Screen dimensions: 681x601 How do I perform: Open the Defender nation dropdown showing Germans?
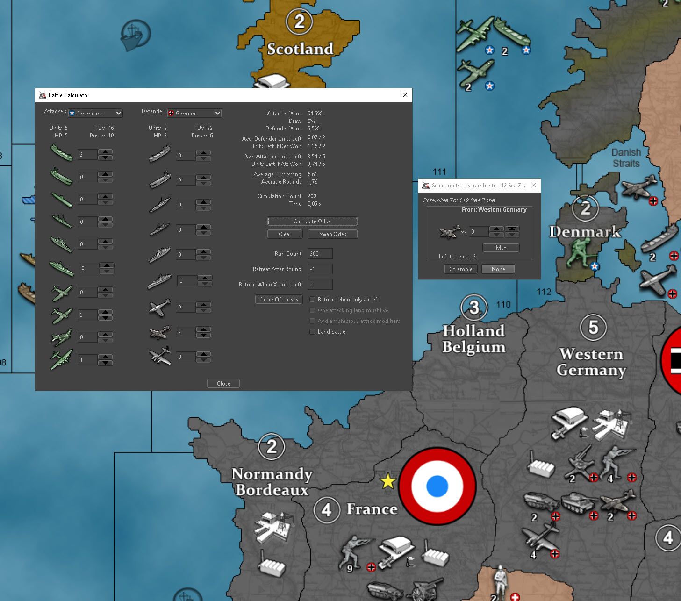point(194,113)
